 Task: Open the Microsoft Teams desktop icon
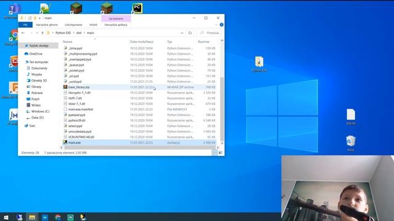[13, 10]
